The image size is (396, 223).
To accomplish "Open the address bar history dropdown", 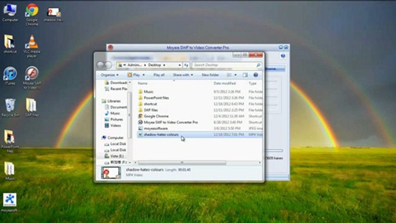I will [x=180, y=65].
